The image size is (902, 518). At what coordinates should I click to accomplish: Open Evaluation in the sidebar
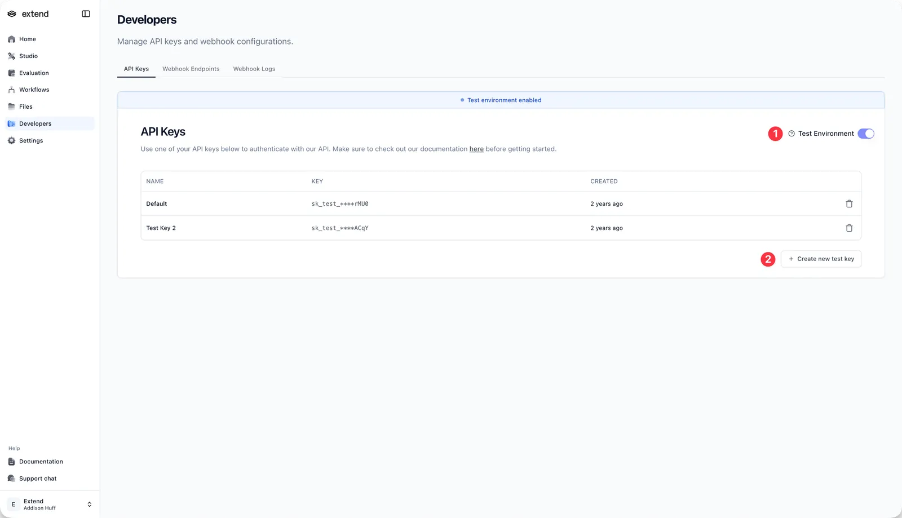50,73
